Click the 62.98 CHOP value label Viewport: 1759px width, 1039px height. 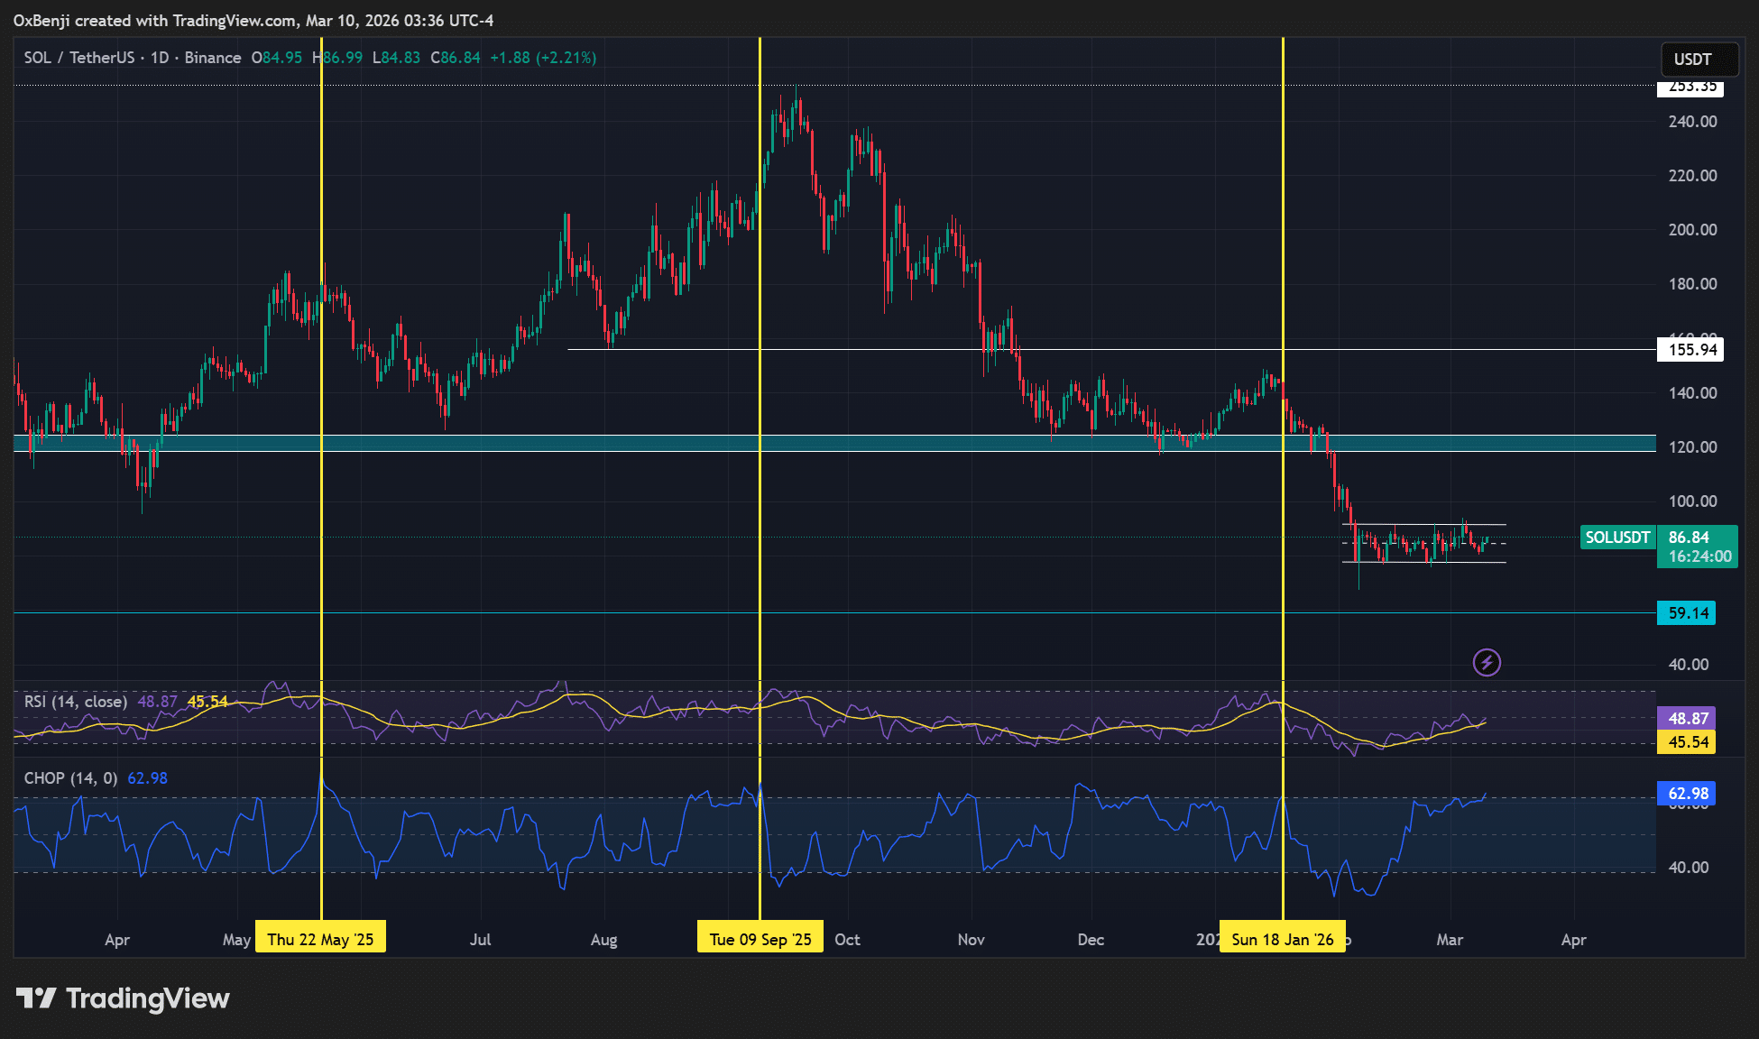tap(1688, 794)
